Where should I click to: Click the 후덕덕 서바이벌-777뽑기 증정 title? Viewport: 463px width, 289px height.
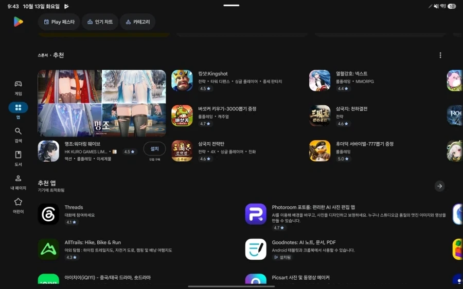pyautogui.click(x=365, y=144)
